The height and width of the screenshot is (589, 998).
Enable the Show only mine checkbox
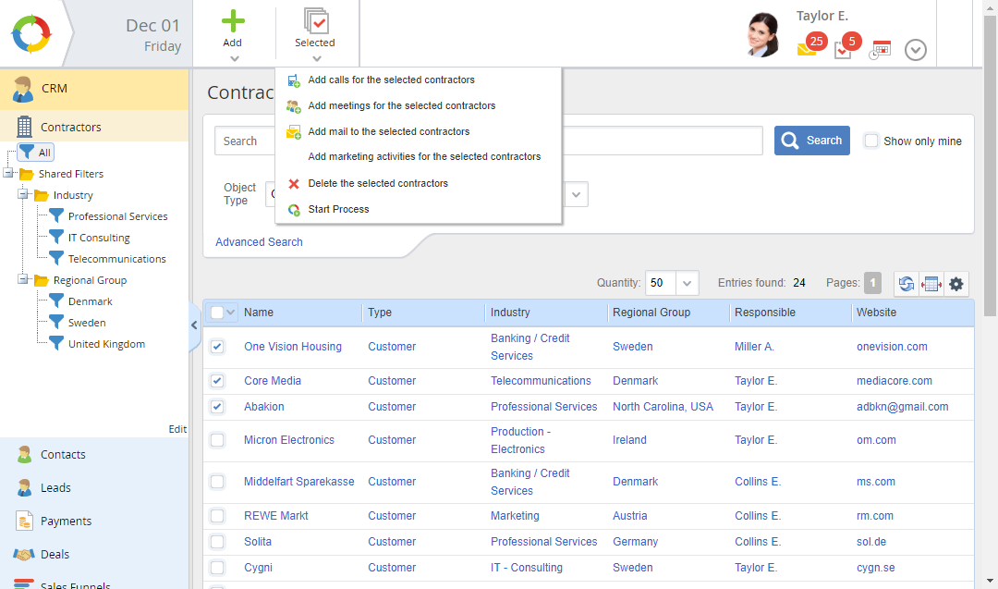click(x=870, y=141)
